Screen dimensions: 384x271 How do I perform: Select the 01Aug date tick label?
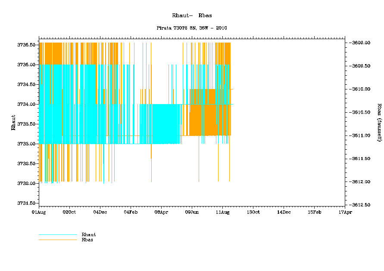point(39,212)
